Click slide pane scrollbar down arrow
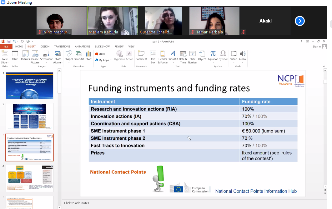Screen dimensions: 332x209 [325, 187]
